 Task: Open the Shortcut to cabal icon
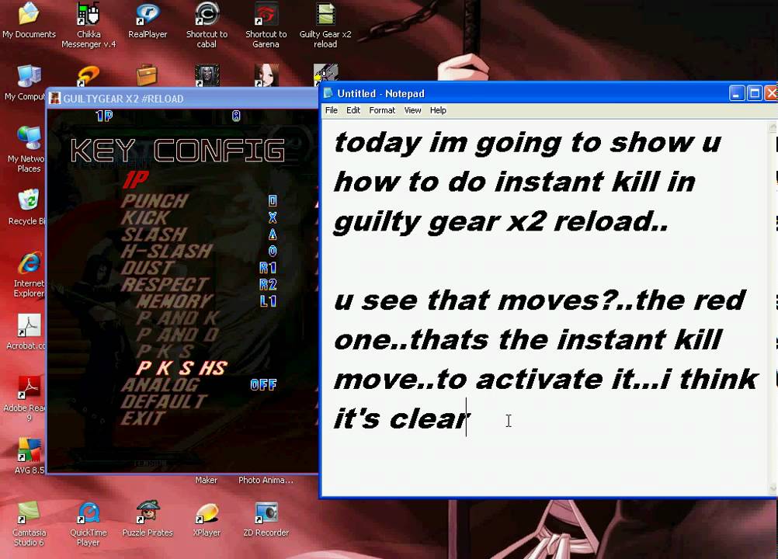coord(207,25)
